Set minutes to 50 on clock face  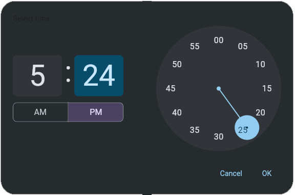(177, 64)
